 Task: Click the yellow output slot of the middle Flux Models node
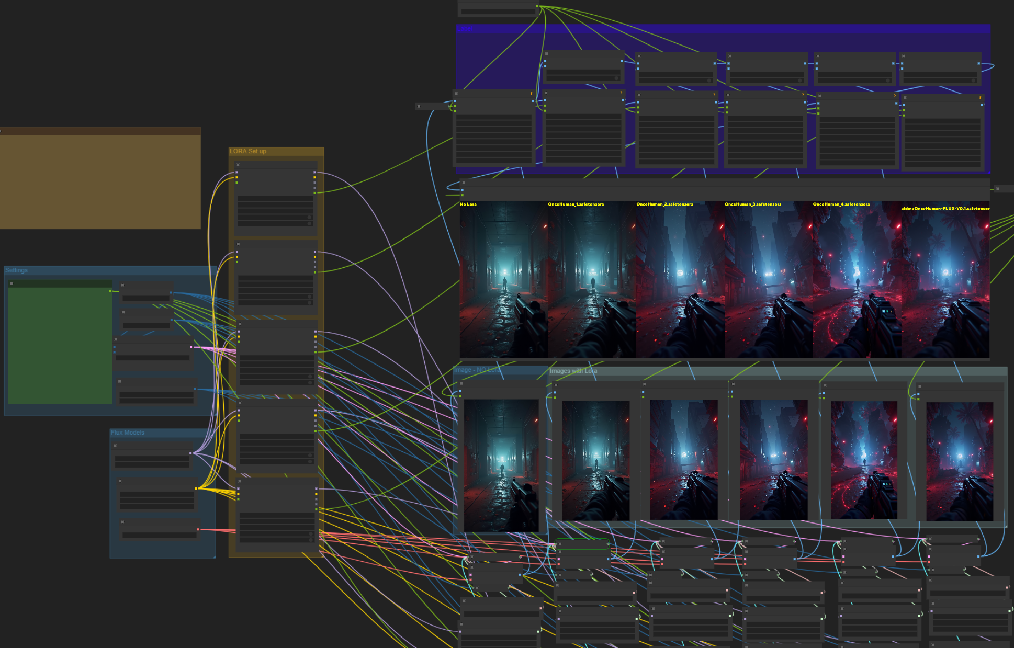coord(196,488)
